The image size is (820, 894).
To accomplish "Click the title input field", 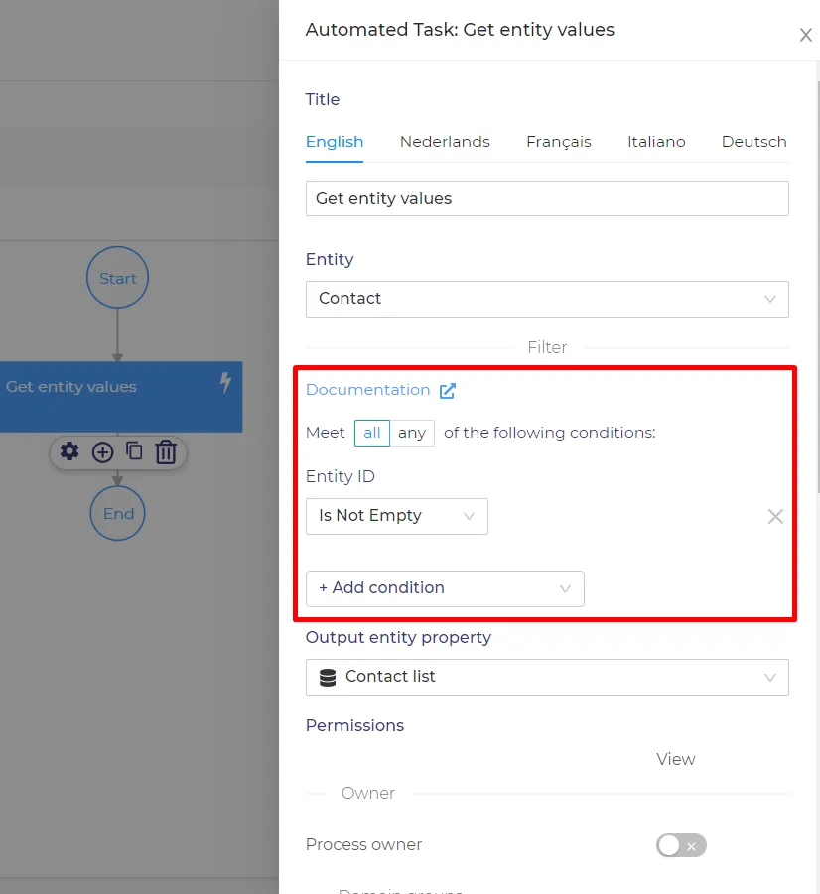I will click(547, 198).
